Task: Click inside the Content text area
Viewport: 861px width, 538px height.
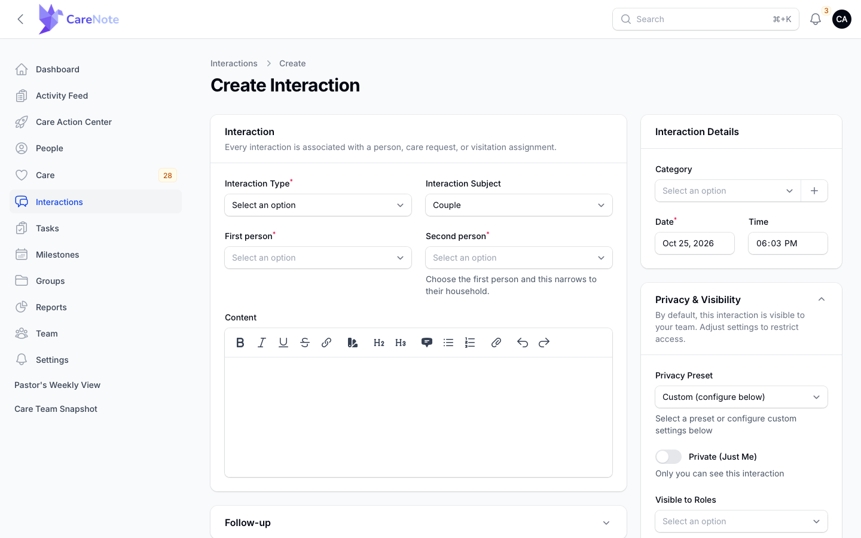Action: 419,417
